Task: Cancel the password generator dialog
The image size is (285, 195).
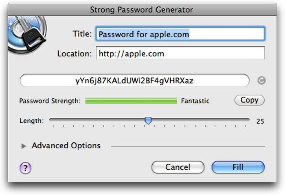Action: (178, 167)
